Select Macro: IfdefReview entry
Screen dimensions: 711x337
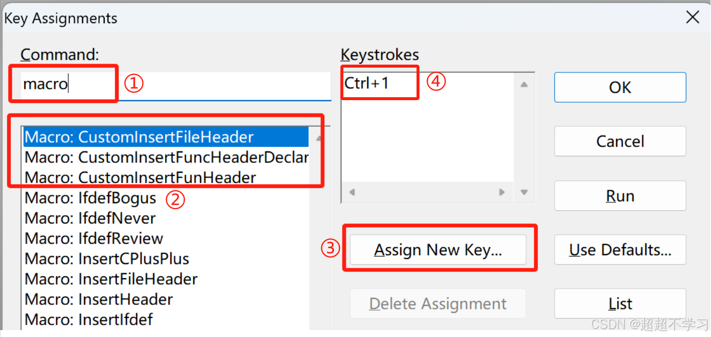pyautogui.click(x=94, y=238)
